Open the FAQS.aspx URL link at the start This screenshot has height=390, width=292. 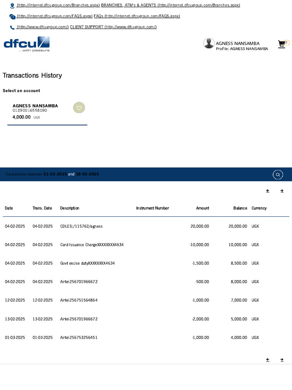[54, 16]
